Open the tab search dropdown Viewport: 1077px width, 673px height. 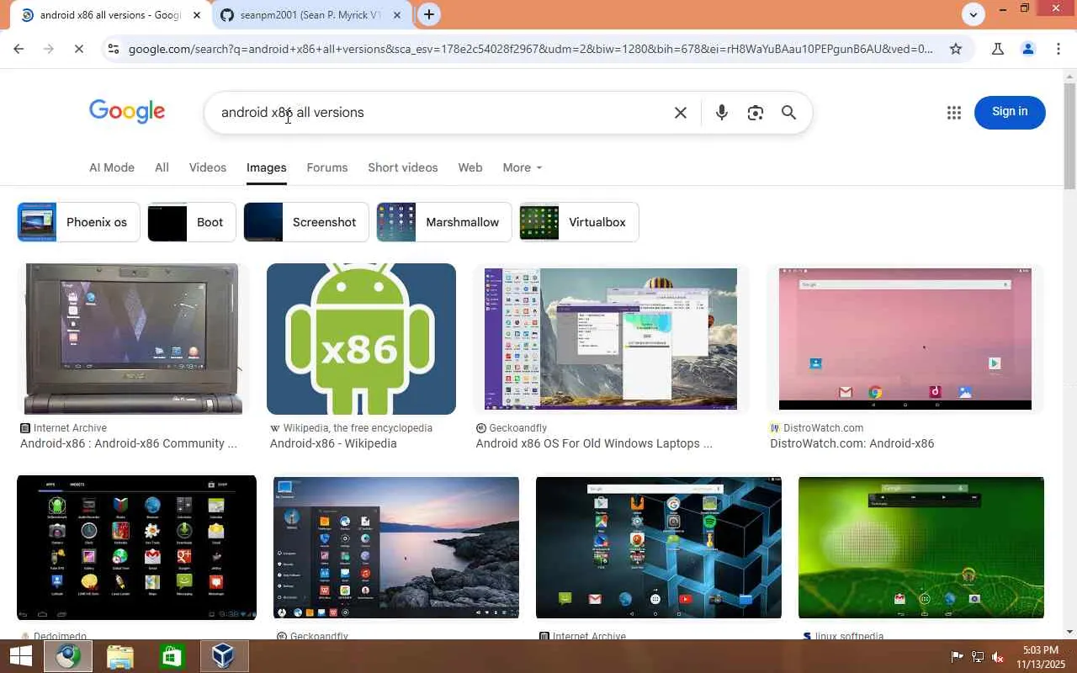point(974,14)
